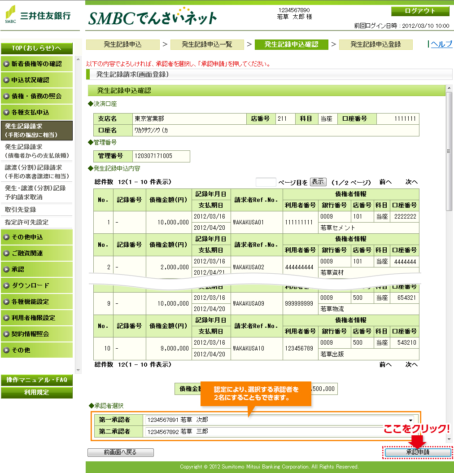Image resolution: width=454 pixels, height=473 pixels.
Task: Click 前画面へ戻る button
Action: 121,452
